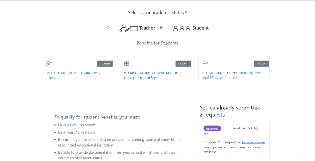Click the Student label text
The height and width of the screenshot is (161, 315).
(x=200, y=28)
